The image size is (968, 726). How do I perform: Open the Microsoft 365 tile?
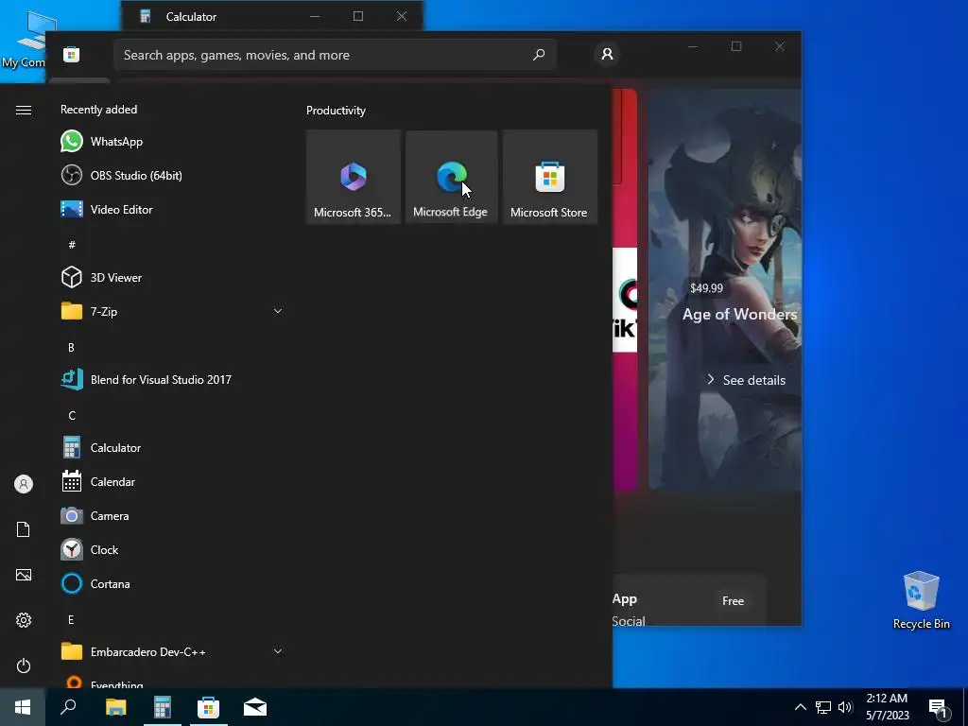[x=354, y=177]
